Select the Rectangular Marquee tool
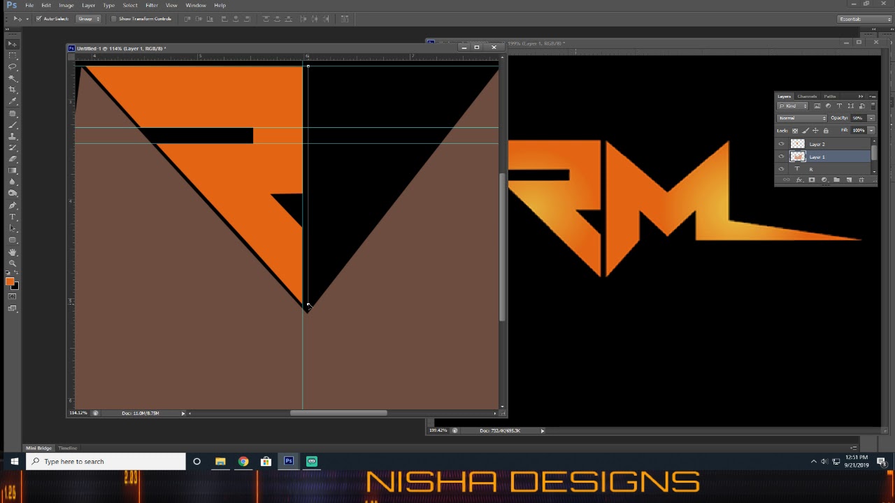Viewport: 895px width, 503px height. coord(13,55)
